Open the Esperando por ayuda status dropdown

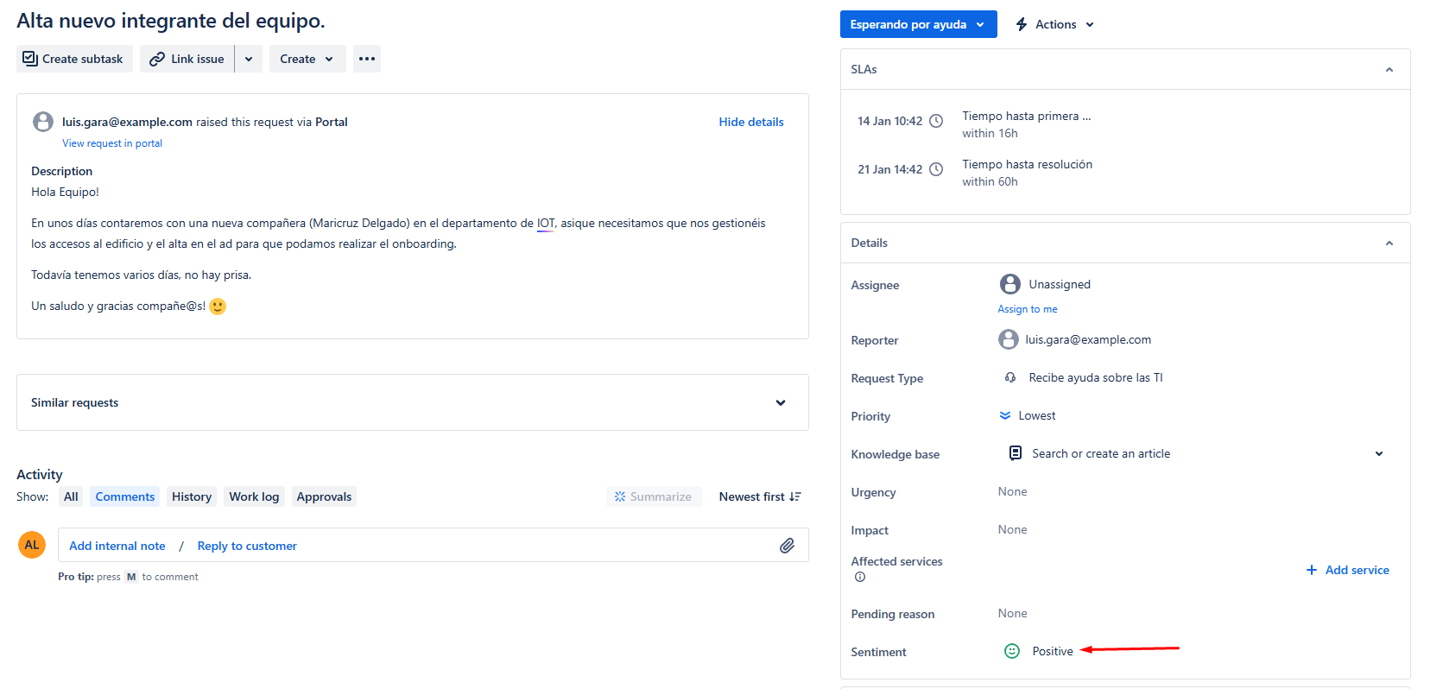917,24
